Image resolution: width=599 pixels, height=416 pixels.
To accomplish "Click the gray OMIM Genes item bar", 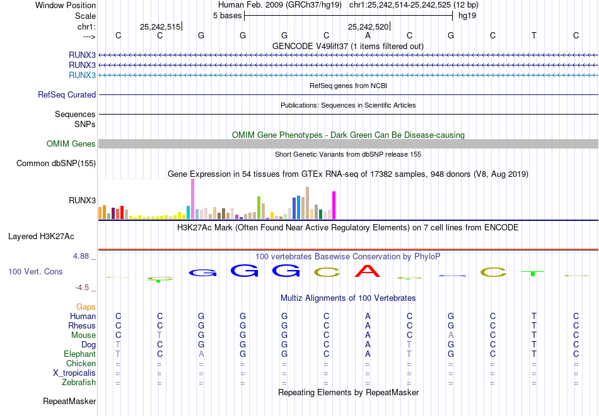I will pos(349,143).
